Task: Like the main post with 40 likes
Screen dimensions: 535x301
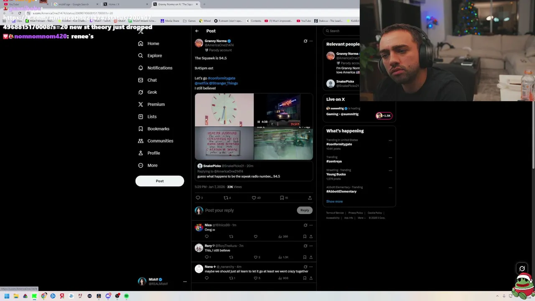Action: (254, 198)
